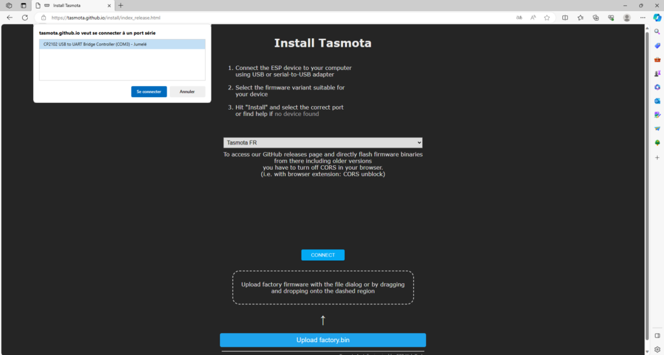Click the Install Tasmota heading

323,43
